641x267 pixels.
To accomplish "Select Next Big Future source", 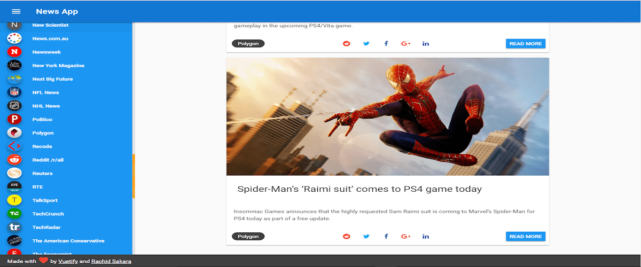I will 52,79.
